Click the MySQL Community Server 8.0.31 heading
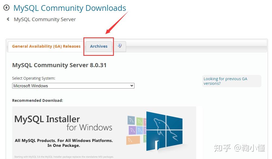The width and height of the screenshot is (272, 159). point(59,65)
